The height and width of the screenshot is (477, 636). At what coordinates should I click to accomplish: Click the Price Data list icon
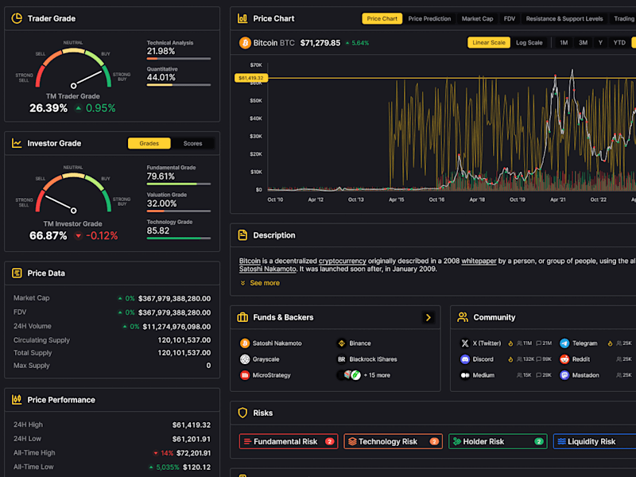tap(17, 273)
